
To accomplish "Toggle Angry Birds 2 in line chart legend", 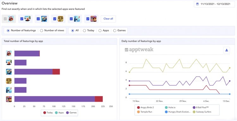I will (145, 107).
